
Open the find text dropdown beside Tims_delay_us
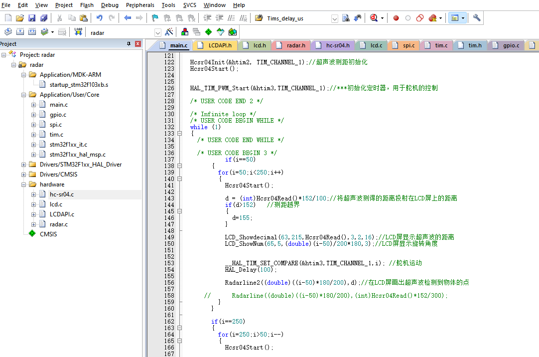point(334,18)
